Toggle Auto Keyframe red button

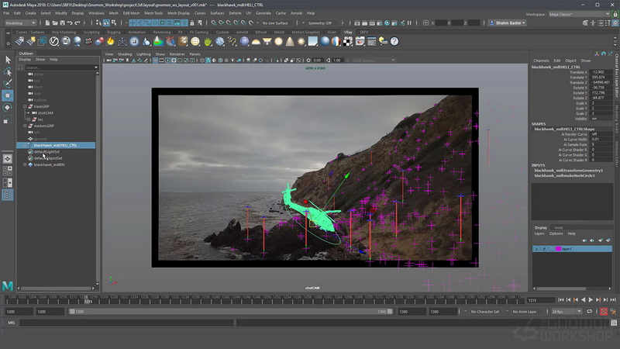click(x=604, y=312)
